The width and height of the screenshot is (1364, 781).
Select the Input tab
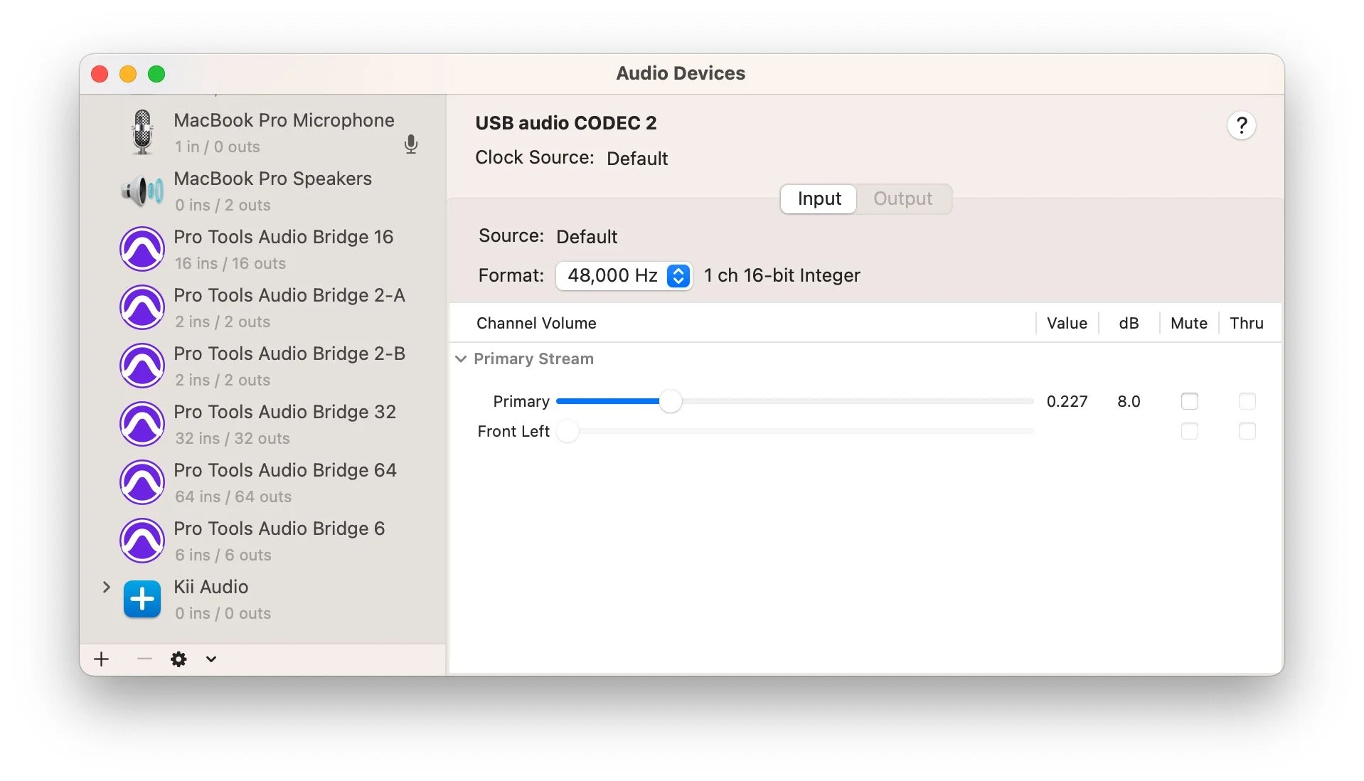(818, 199)
